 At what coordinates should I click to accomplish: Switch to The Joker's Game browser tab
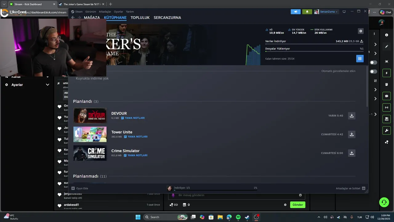click(82, 4)
